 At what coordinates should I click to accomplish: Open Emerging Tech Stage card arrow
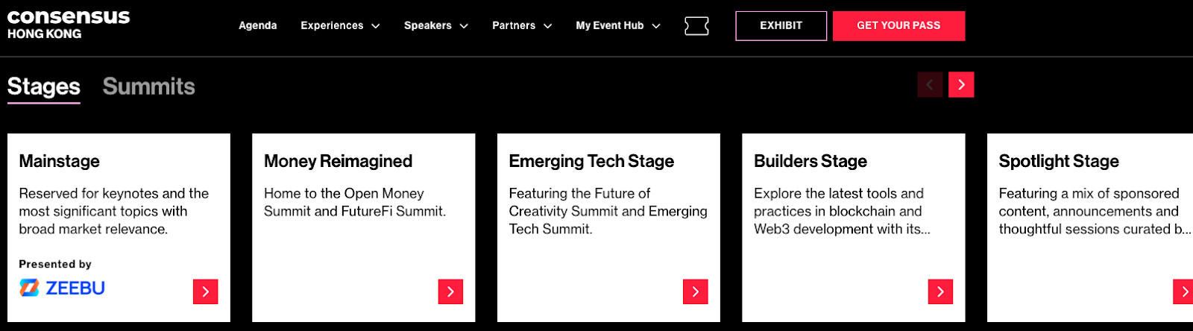pyautogui.click(x=696, y=291)
